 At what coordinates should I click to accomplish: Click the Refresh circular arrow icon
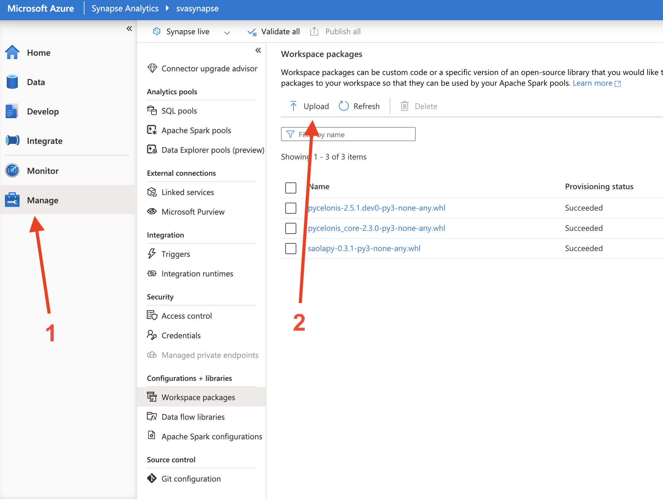pyautogui.click(x=343, y=106)
